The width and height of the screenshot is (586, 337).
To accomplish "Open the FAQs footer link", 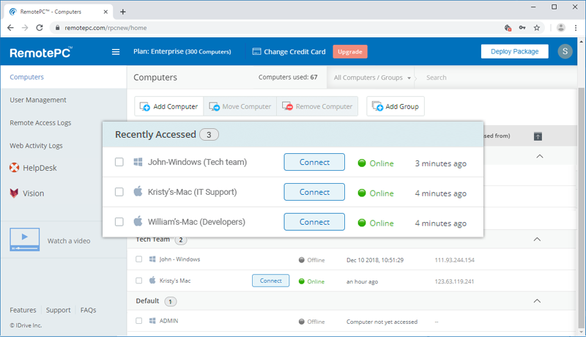I will 88,310.
